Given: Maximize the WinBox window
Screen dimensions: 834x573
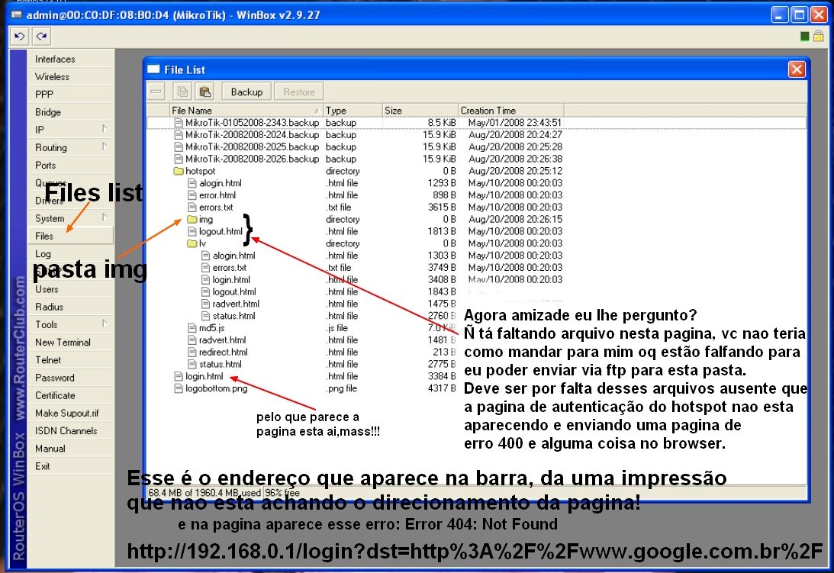Looking at the screenshot, I should pos(799,15).
